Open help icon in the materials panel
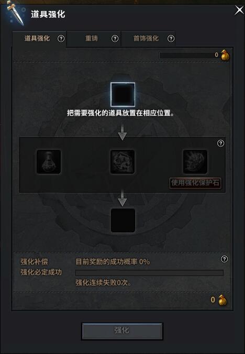Screen dimensions: 245x354 (x=220, y=143)
